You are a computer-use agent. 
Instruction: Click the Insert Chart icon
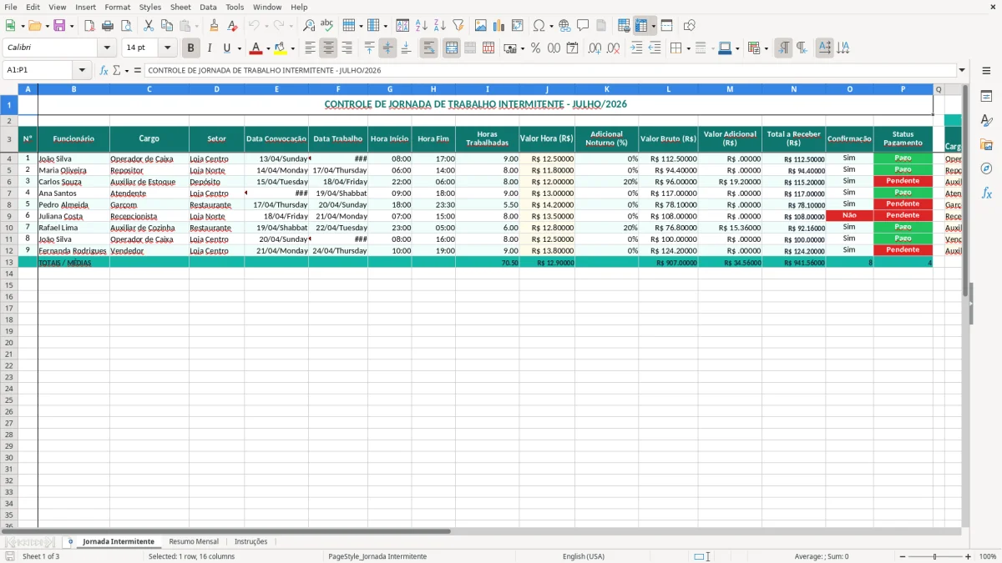tap(499, 26)
